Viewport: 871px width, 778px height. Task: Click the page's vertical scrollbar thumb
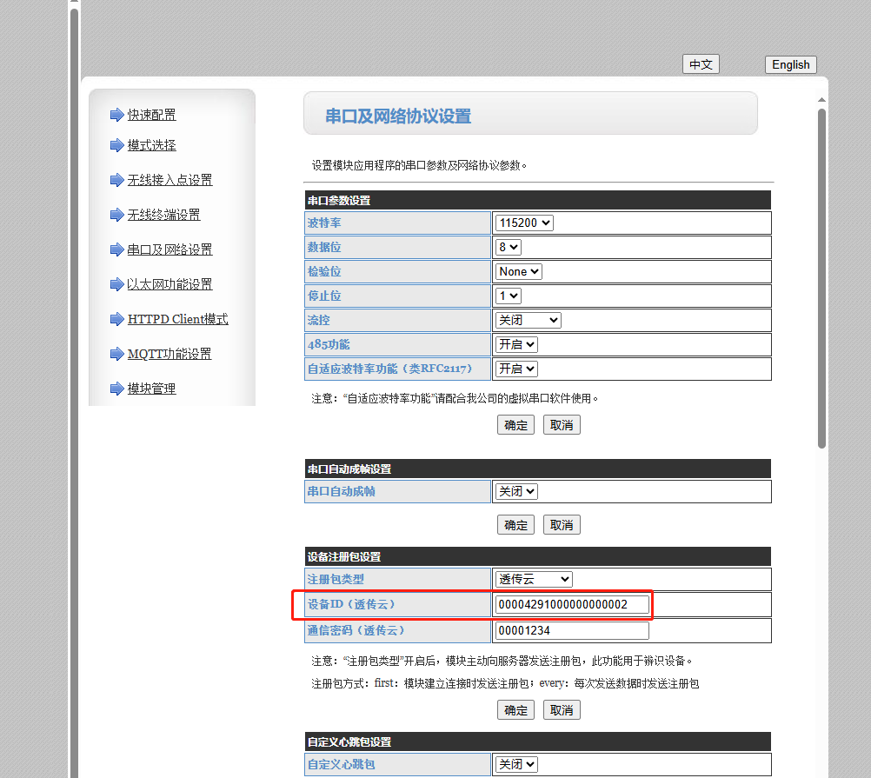[821, 278]
